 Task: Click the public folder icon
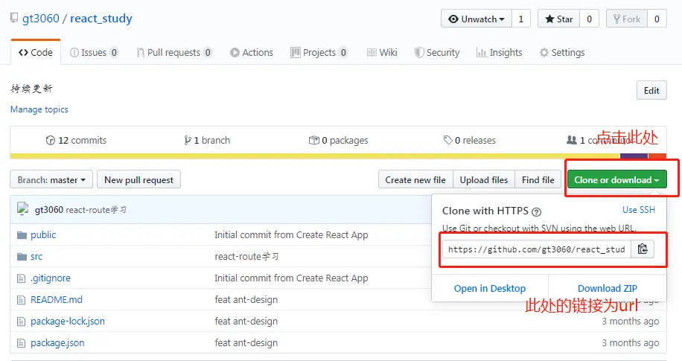click(x=22, y=235)
